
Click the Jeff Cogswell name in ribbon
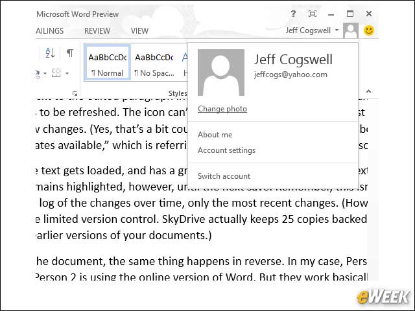[308, 30]
